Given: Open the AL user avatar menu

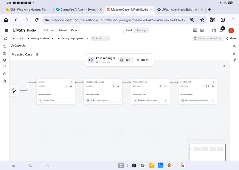Looking at the screenshot, I should (x=231, y=31).
